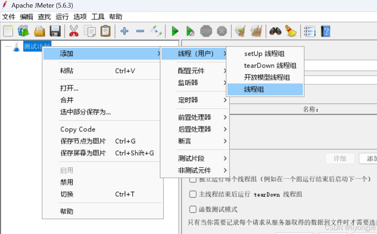Viewport: 377px width, 234px height.
Task: Click 保存屏幕为图片 entry
Action: pos(102,153)
